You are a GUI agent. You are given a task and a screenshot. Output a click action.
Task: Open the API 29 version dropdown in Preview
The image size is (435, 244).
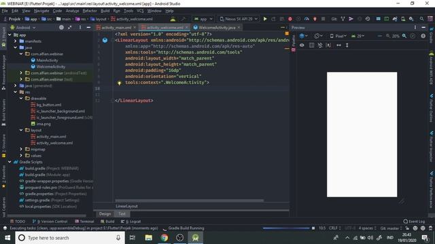tap(358, 36)
